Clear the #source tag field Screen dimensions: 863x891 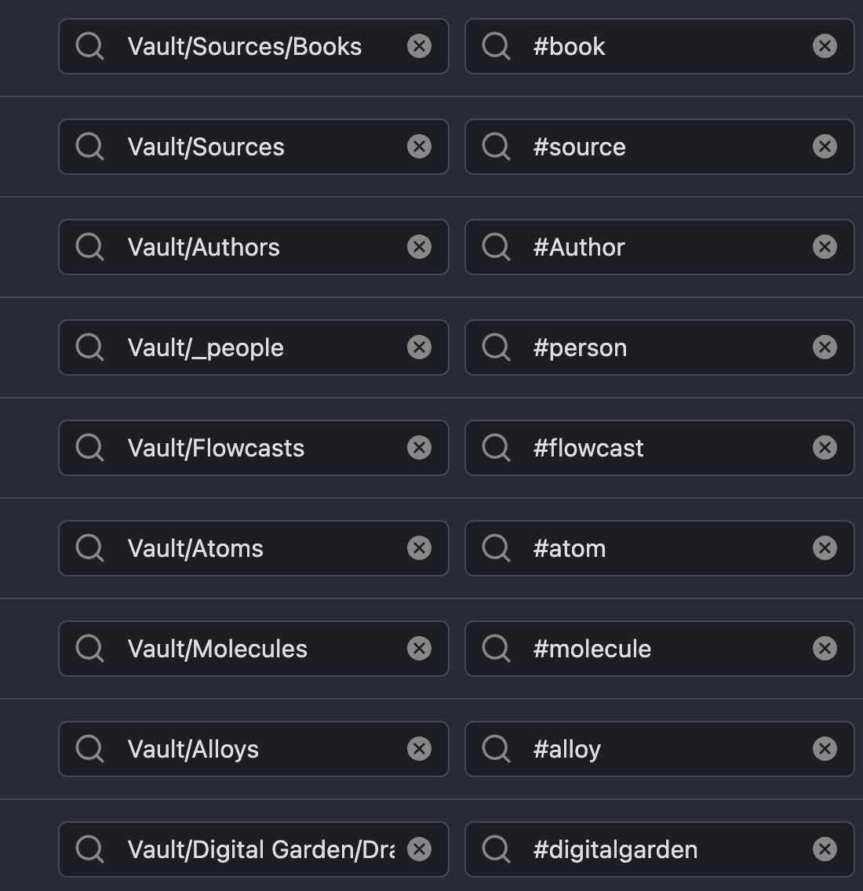point(825,147)
